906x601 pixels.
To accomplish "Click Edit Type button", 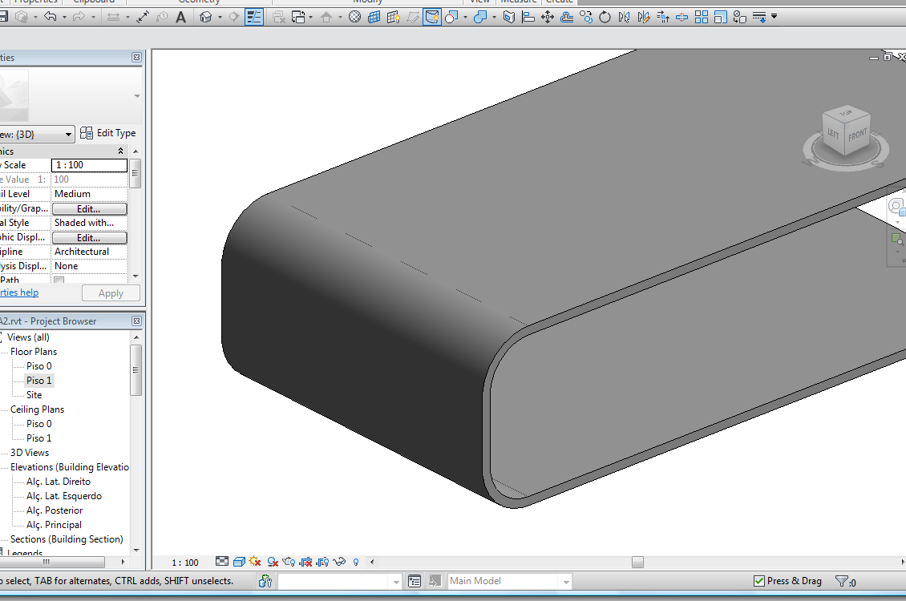I will pos(108,133).
